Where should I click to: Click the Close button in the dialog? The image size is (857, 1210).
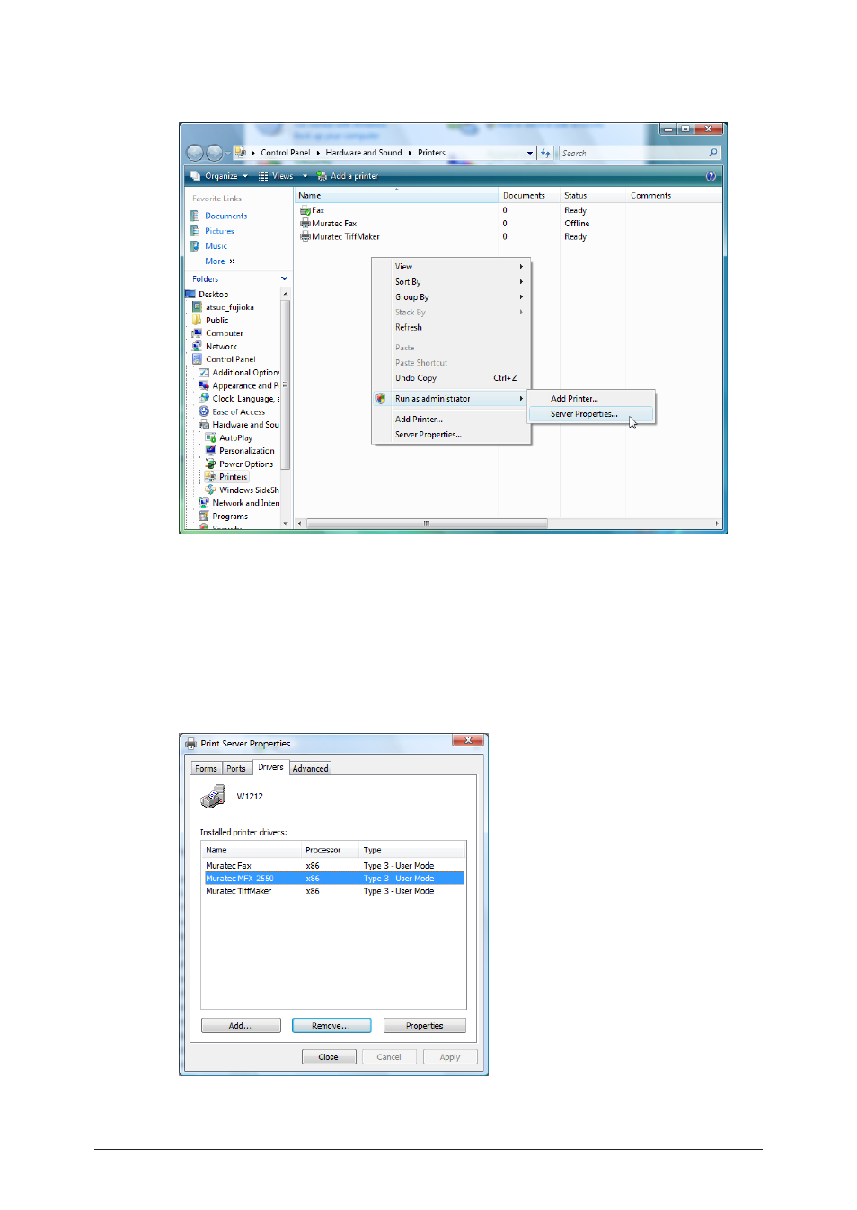(329, 1057)
